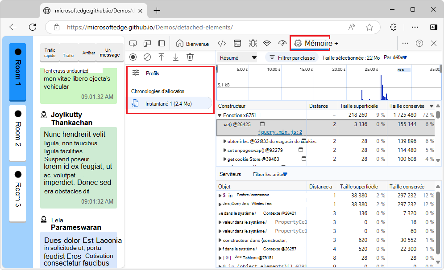Screen dimensions: 444x270
Task: Open the performance gauge panel icon
Action: pos(282,43)
